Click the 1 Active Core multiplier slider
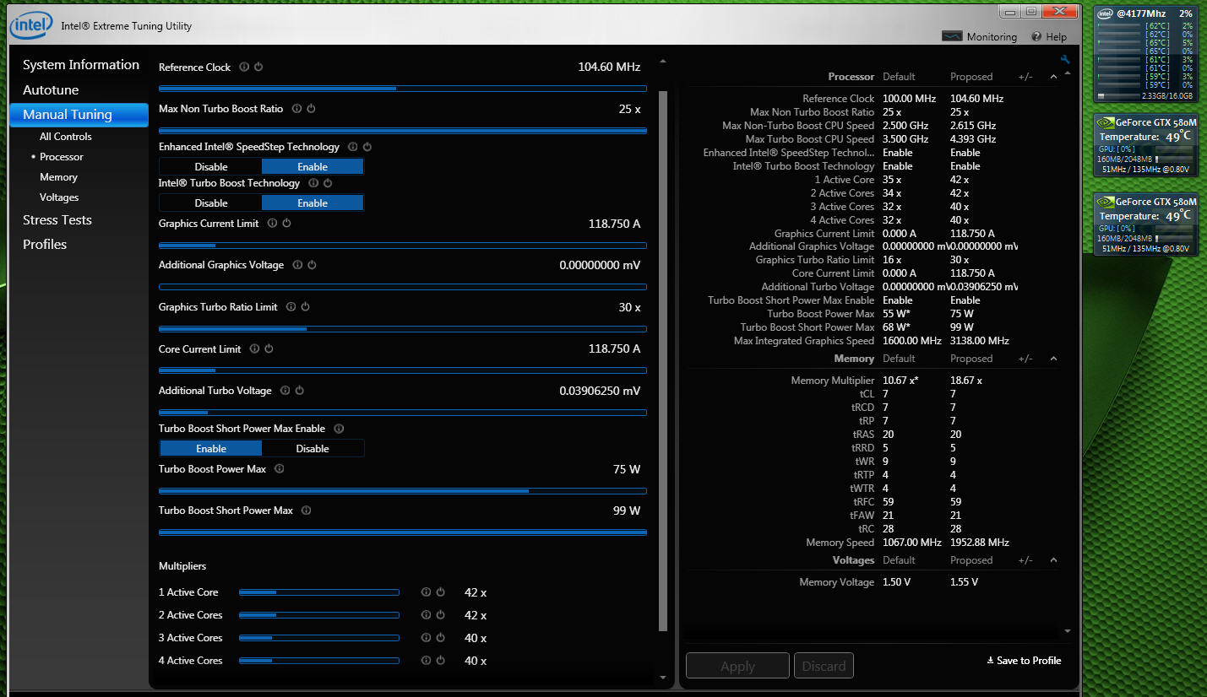The height and width of the screenshot is (697, 1207). click(319, 592)
